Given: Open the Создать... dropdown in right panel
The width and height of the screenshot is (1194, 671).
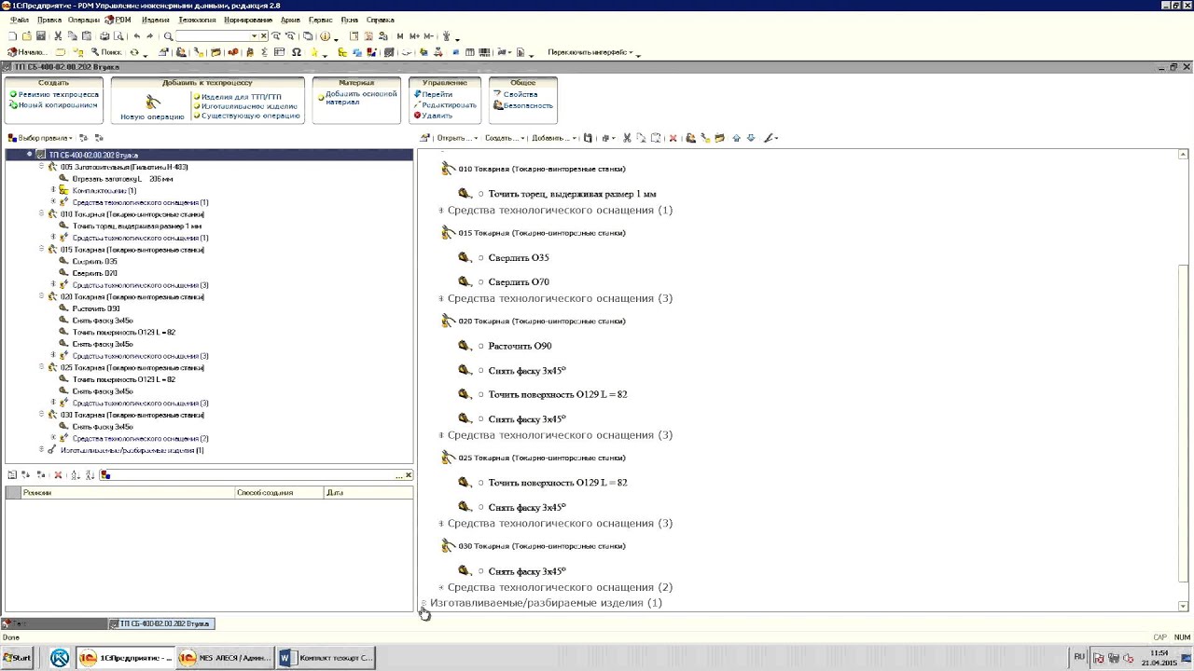Looking at the screenshot, I should [x=503, y=138].
